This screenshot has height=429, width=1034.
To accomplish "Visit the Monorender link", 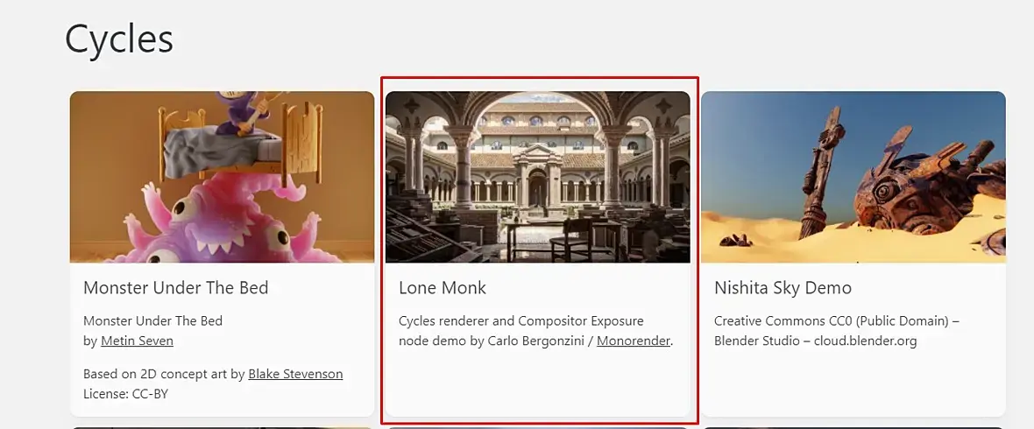I will (633, 341).
